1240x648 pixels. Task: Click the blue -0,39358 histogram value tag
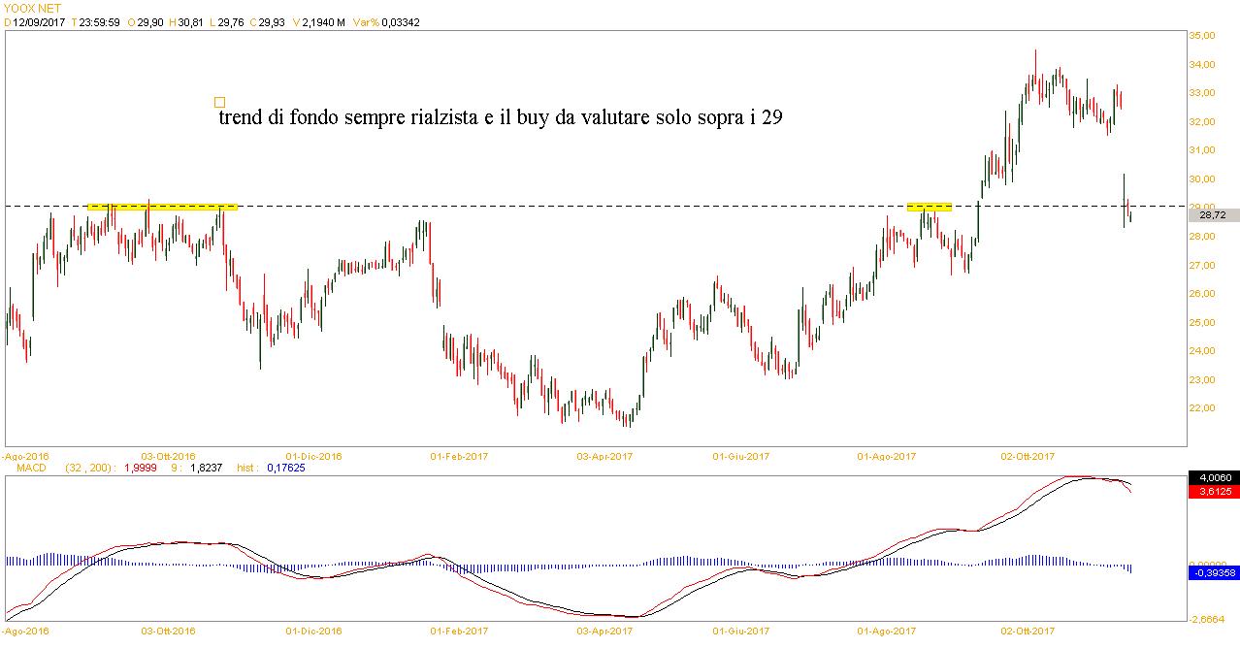click(x=1213, y=572)
